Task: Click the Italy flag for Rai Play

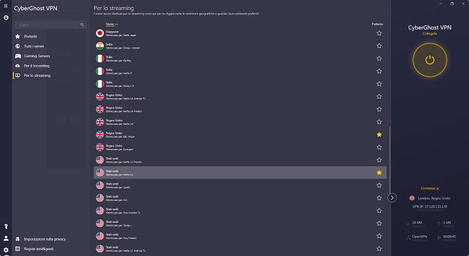Action: (100, 59)
